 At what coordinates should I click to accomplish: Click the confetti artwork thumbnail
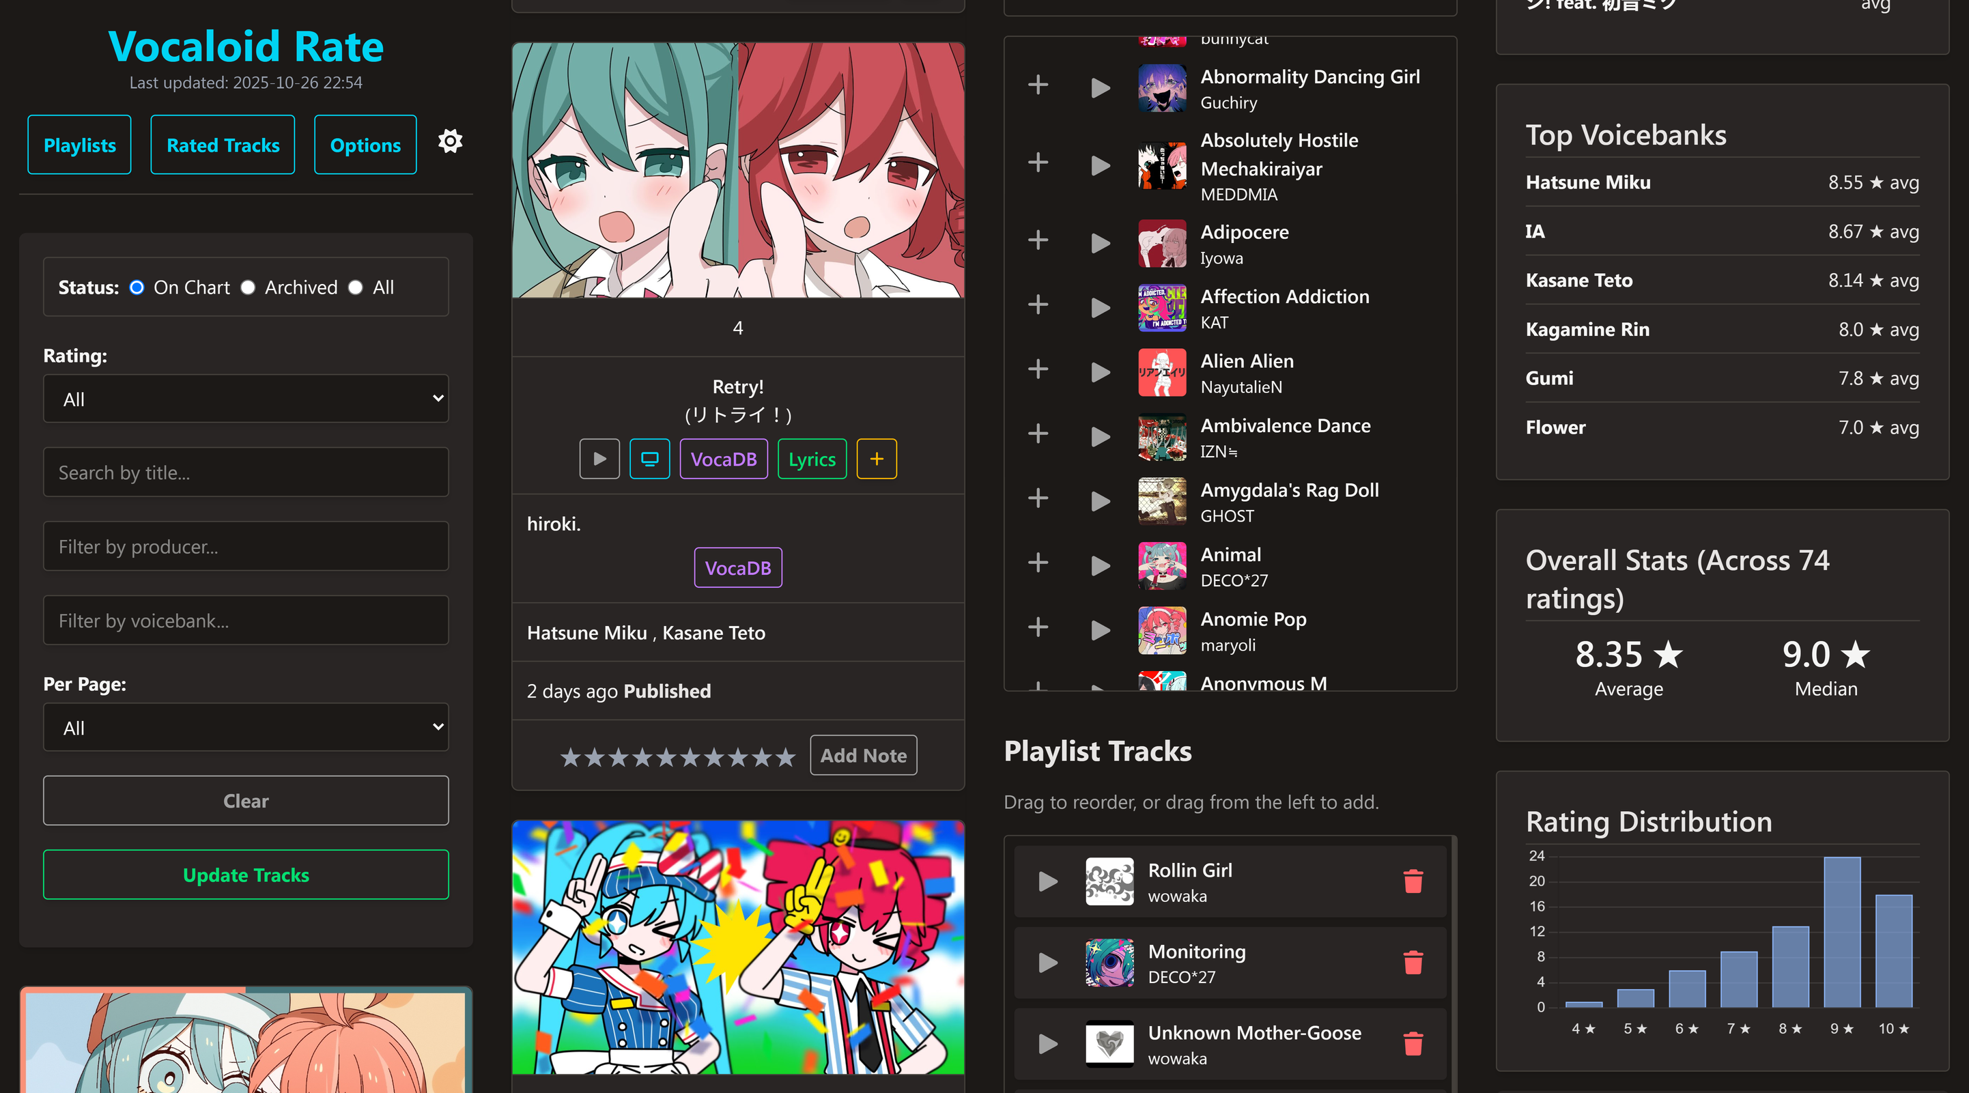(737, 947)
